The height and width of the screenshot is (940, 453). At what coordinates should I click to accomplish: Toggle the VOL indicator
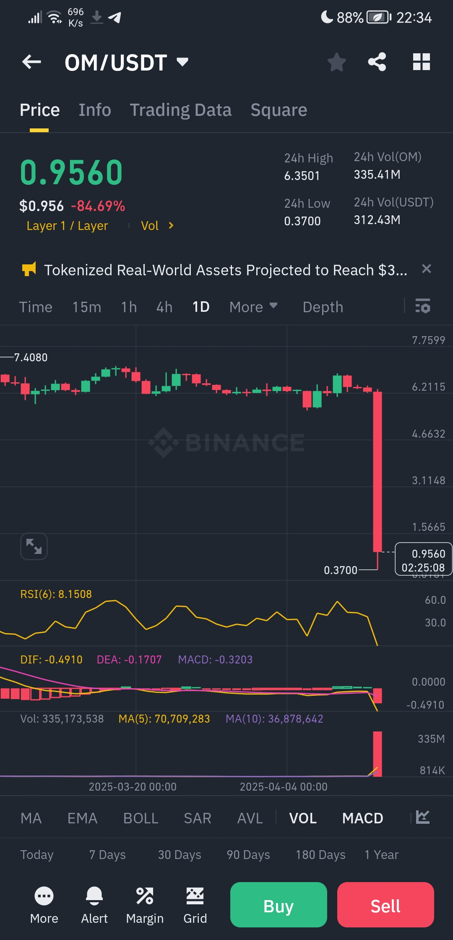303,818
